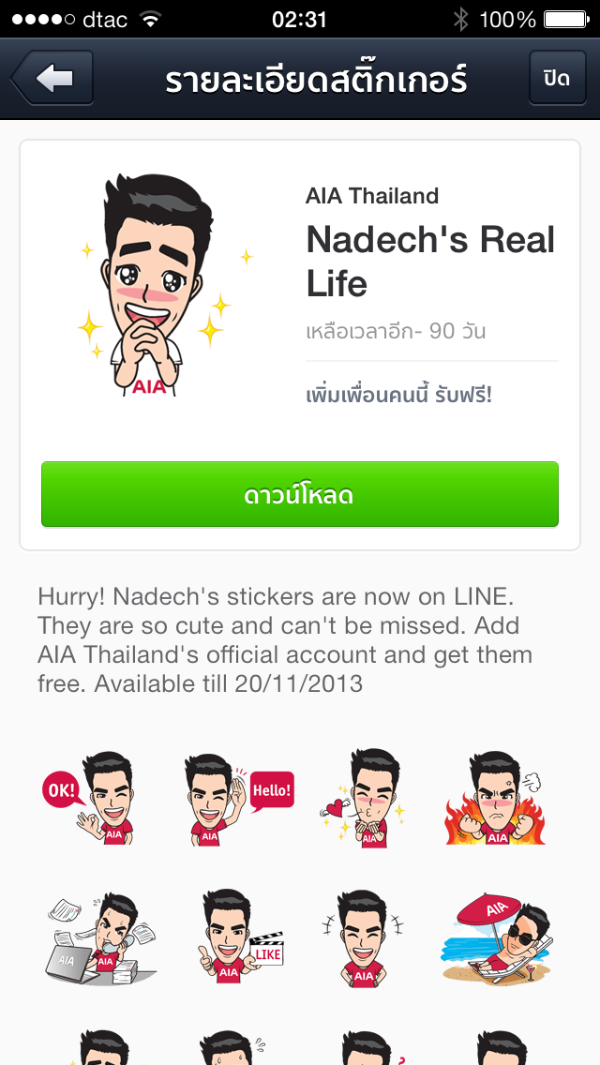Viewport: 600px width, 1065px height.
Task: Tap the Wi-Fi signal icon in status bar
Action: pyautogui.click(x=150, y=19)
